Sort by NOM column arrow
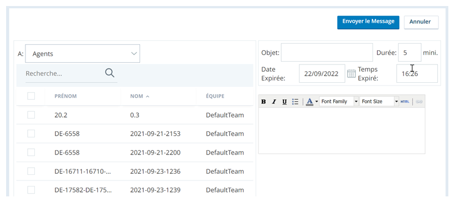 [148, 97]
